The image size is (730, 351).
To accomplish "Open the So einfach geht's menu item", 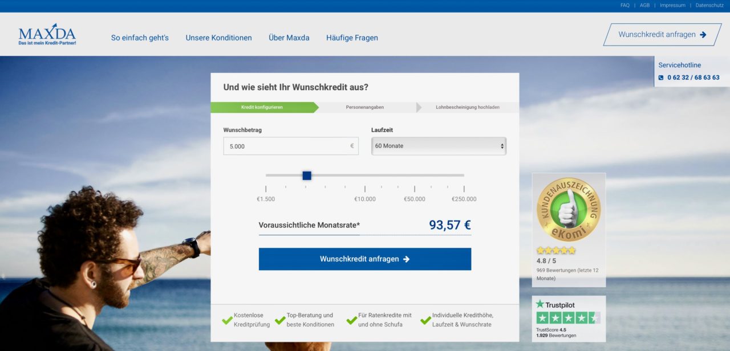I will pos(140,38).
